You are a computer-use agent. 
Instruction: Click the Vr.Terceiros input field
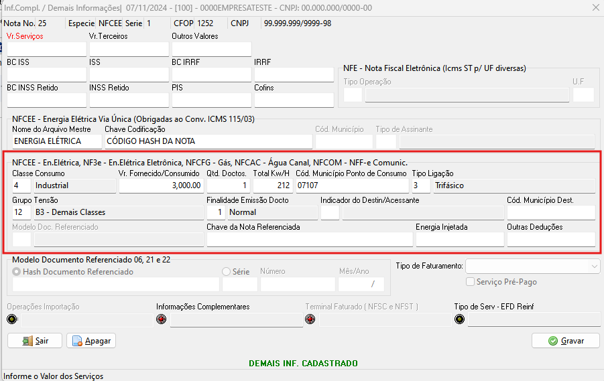pyautogui.click(x=129, y=50)
